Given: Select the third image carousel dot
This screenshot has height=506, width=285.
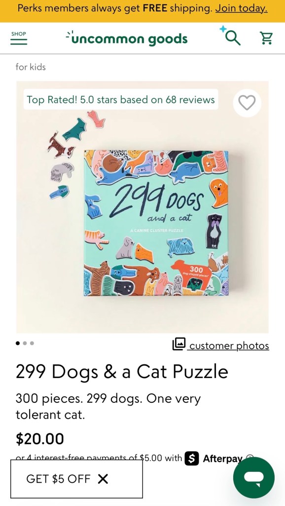Looking at the screenshot, I should (32, 343).
